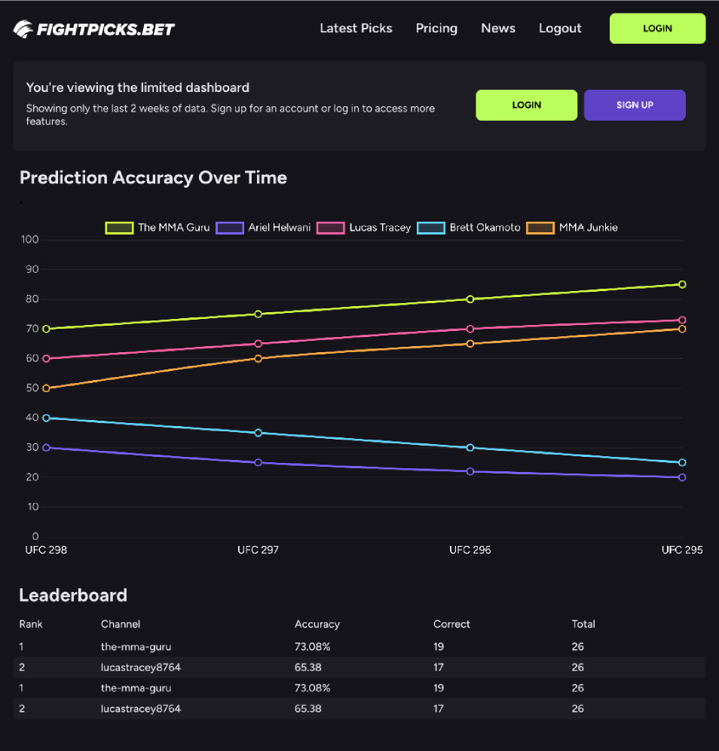Image resolution: width=719 pixels, height=751 pixels.
Task: Click Ariel Helwani point at UFC 296
Action: [470, 472]
